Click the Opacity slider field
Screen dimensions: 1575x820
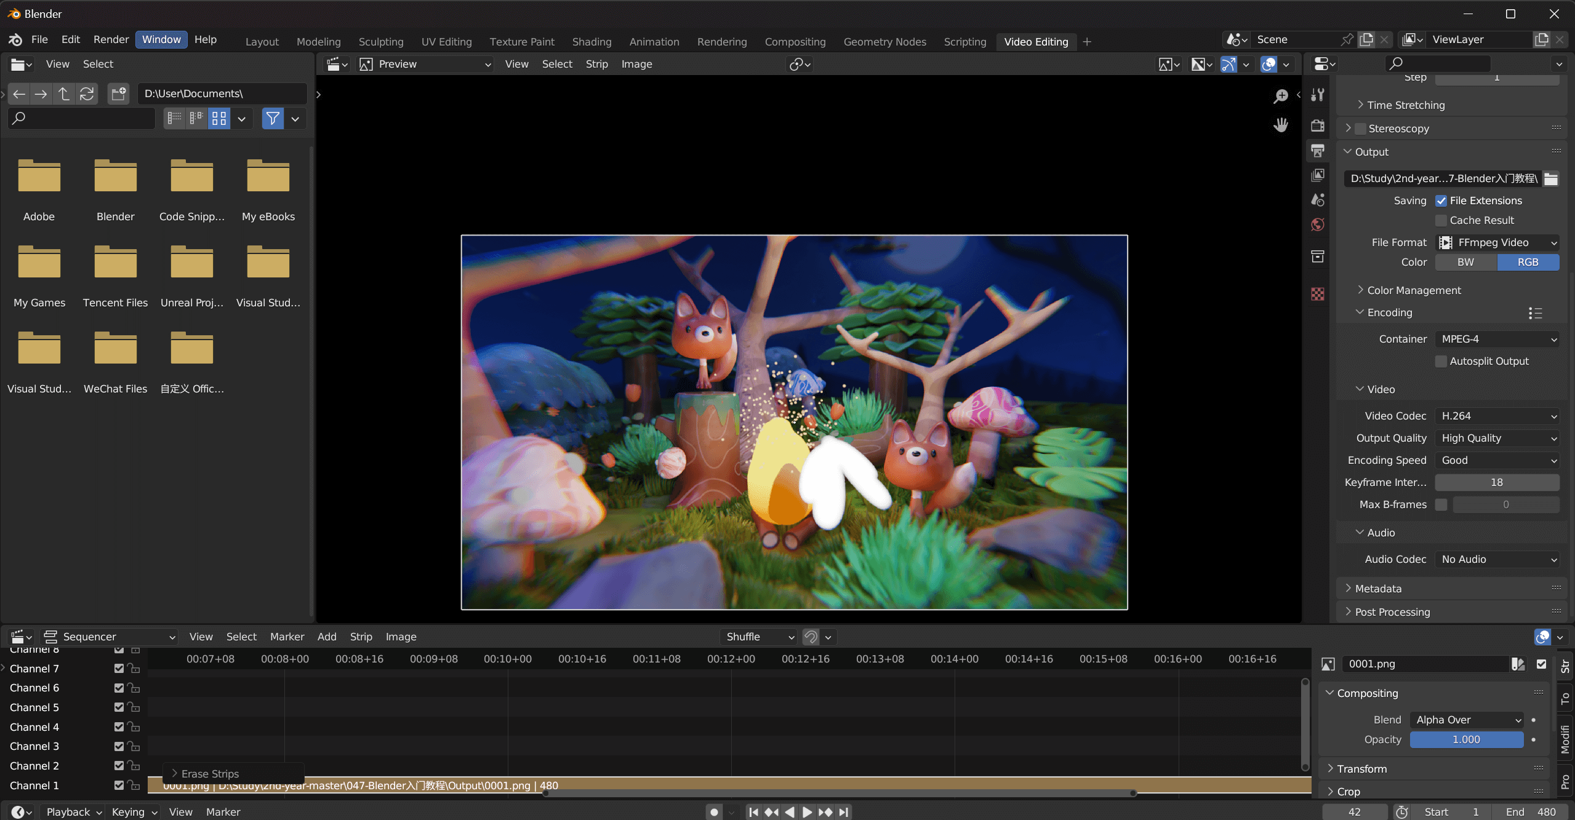pos(1466,739)
